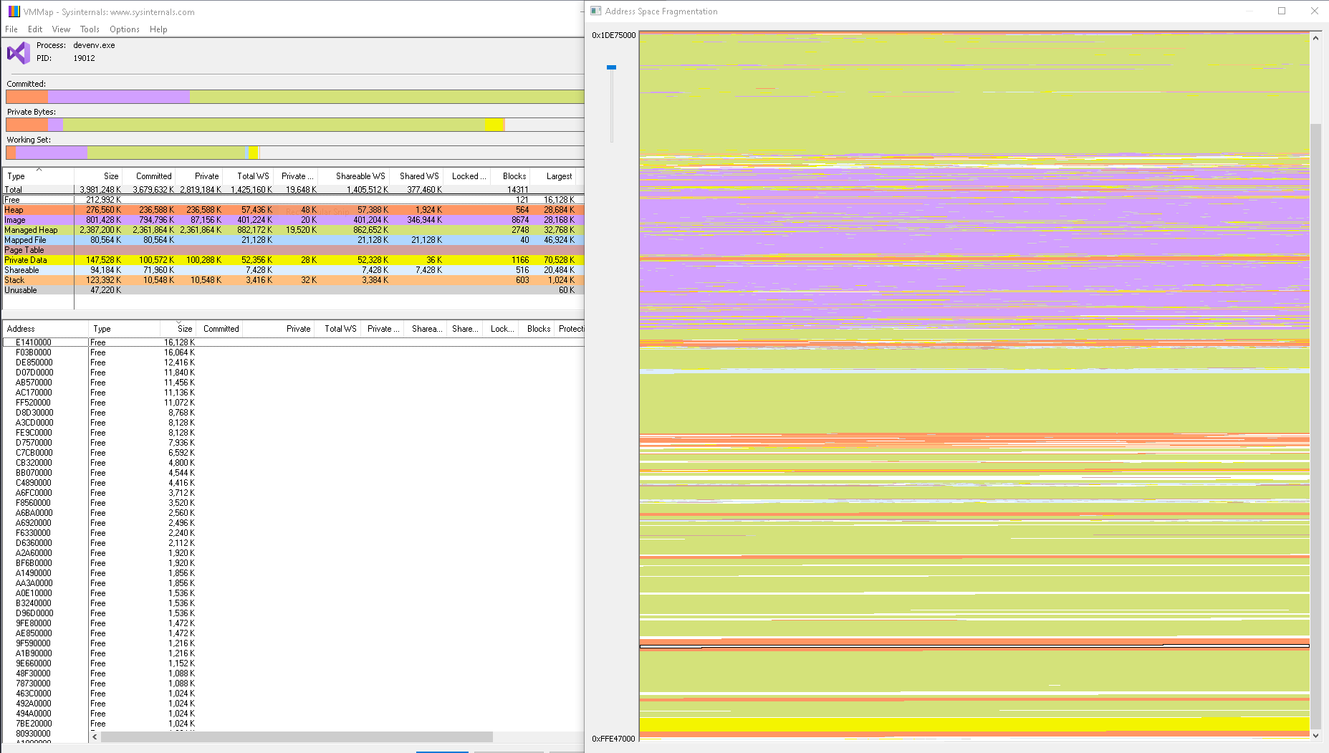Click scroll-down arrow of fragmentation view scrollbar

[x=1315, y=735]
